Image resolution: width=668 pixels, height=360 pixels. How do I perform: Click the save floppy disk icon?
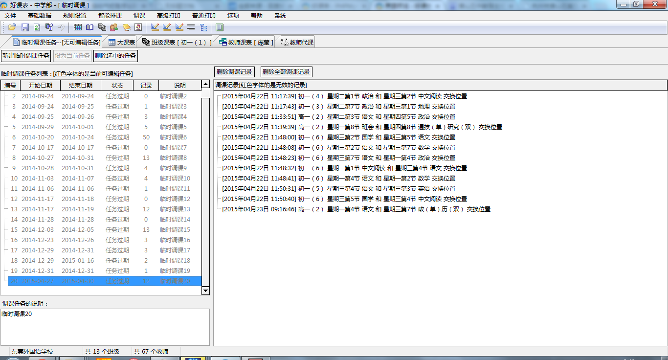tap(25, 27)
